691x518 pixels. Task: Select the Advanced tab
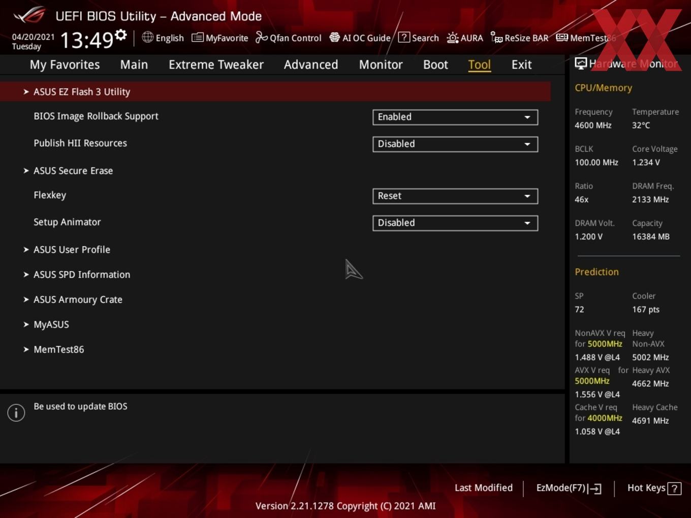pos(311,64)
